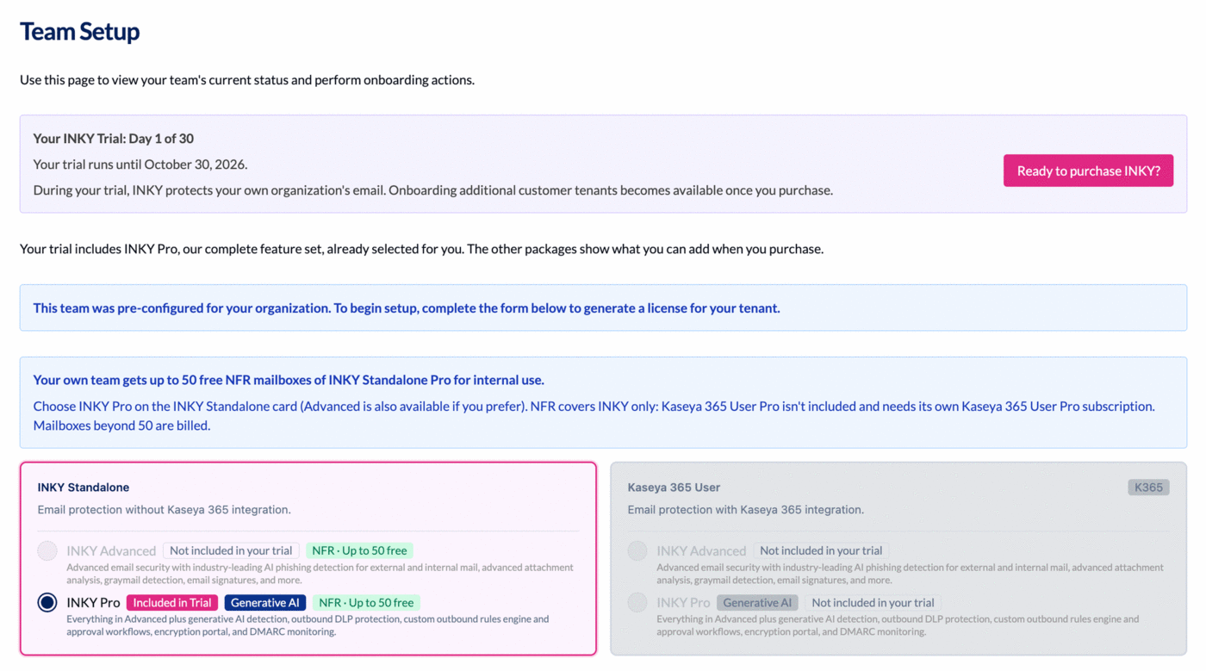Image resolution: width=1206 pixels, height=671 pixels.
Task: Click Not included badge next to Kaseya INKY Pro
Action: [873, 603]
